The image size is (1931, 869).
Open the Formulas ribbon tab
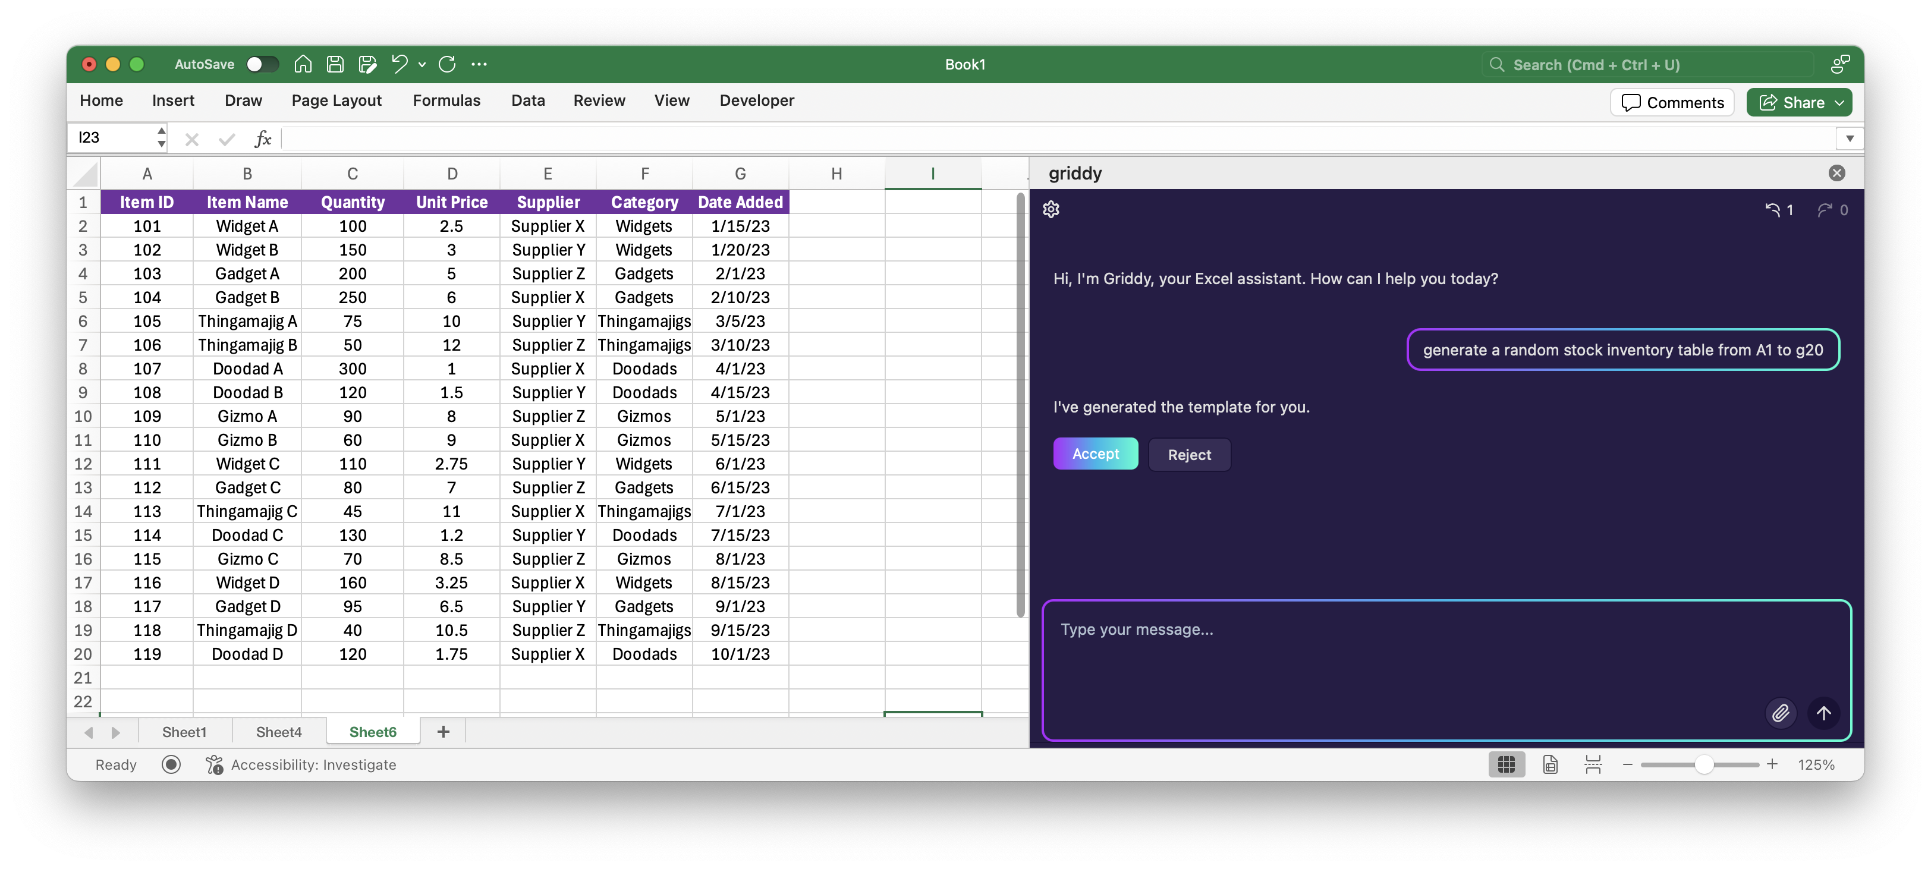point(446,100)
